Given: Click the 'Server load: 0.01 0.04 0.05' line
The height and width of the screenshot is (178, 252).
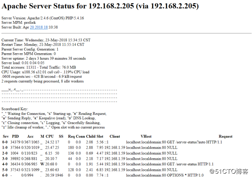Looking at the screenshot, I should (23, 63).
